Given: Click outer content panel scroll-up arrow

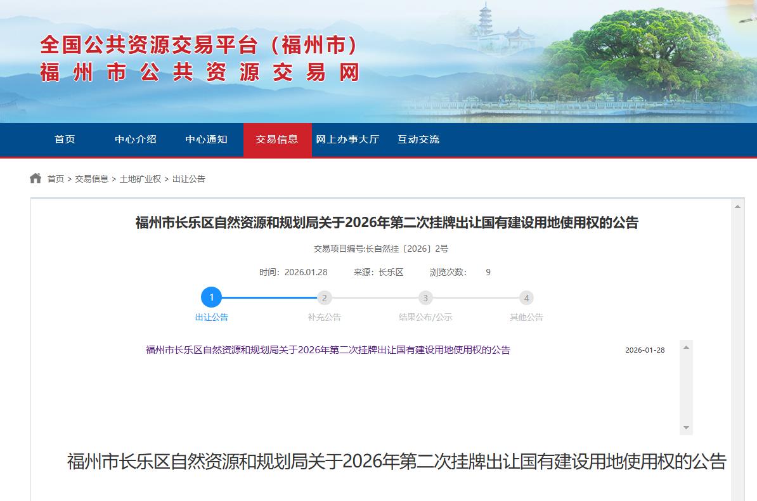Looking at the screenshot, I should (x=737, y=207).
